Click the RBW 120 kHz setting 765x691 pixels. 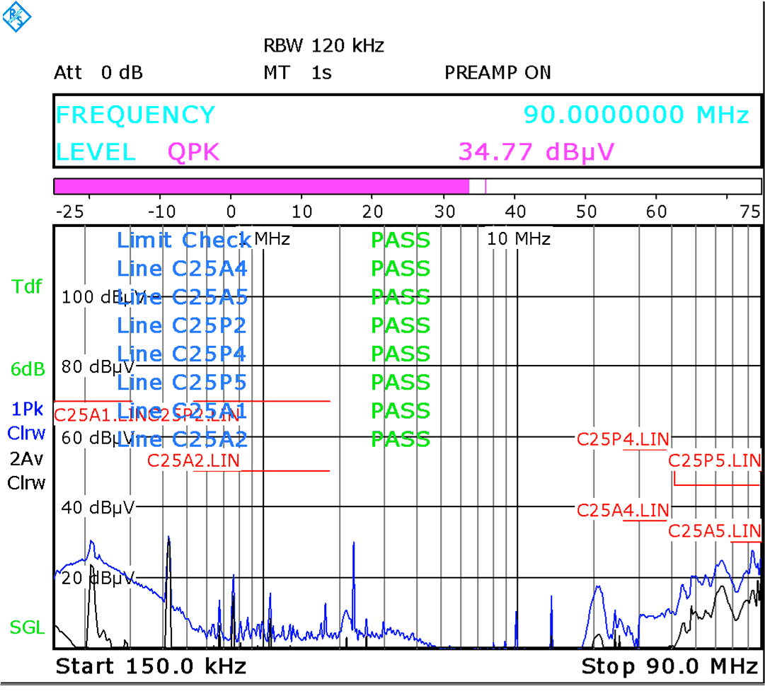click(323, 46)
